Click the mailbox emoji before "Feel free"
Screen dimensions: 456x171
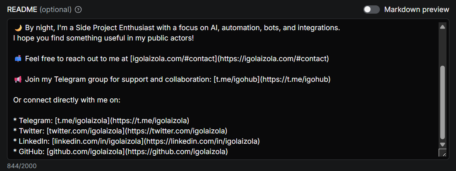coord(18,59)
